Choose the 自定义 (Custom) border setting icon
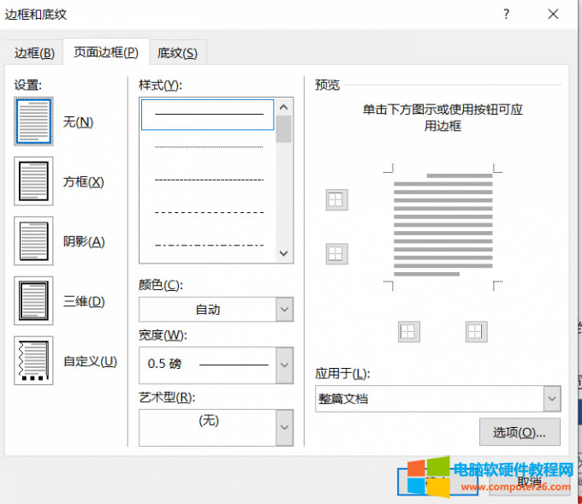The width and height of the screenshot is (582, 504). click(x=34, y=361)
